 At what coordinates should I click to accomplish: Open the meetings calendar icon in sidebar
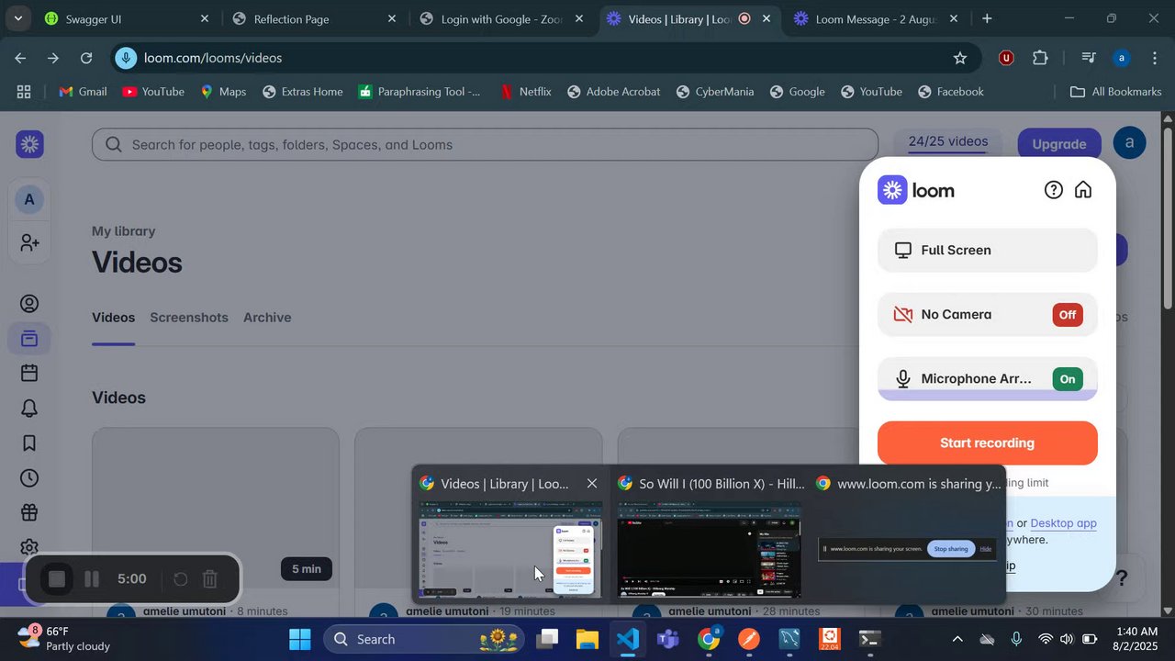click(29, 373)
